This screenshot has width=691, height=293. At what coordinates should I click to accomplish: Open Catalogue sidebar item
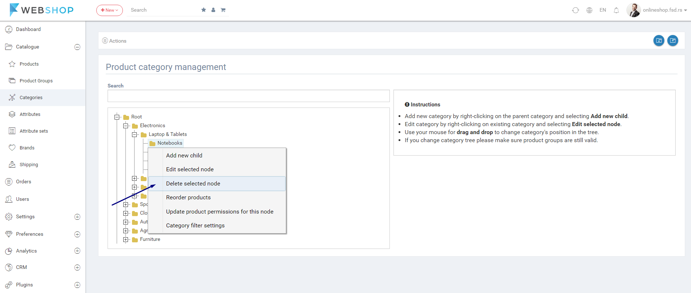click(27, 47)
